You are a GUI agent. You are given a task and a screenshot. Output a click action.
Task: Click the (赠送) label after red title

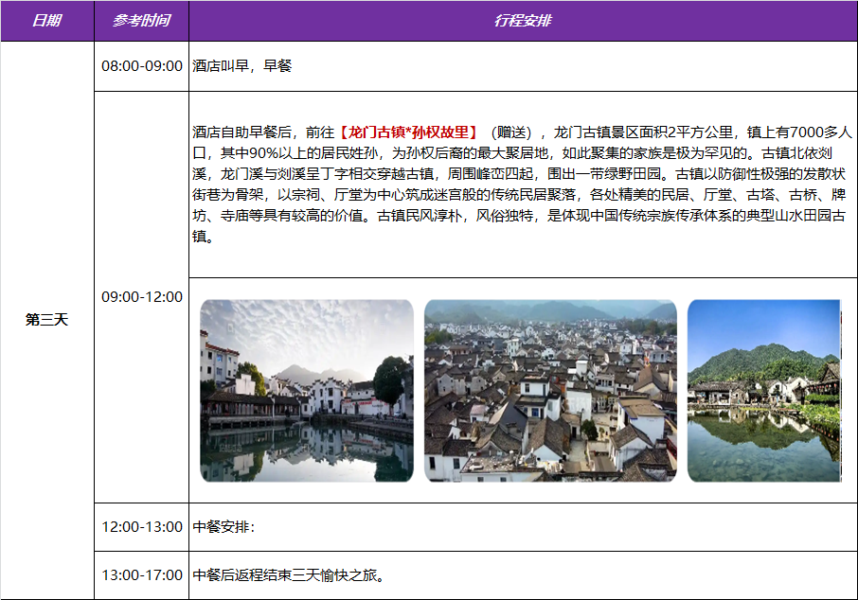click(x=516, y=132)
